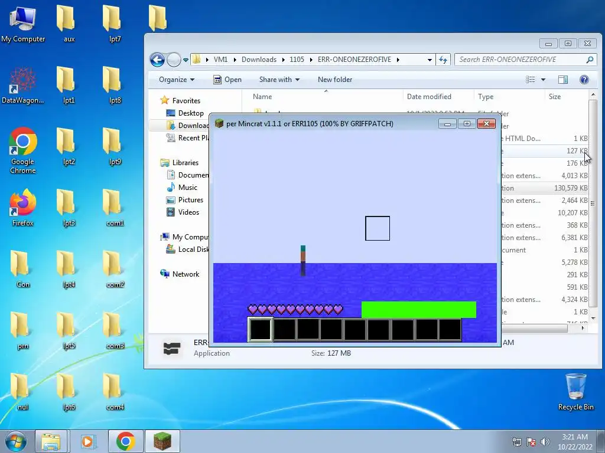Select Pictures library in sidebar

185,199
